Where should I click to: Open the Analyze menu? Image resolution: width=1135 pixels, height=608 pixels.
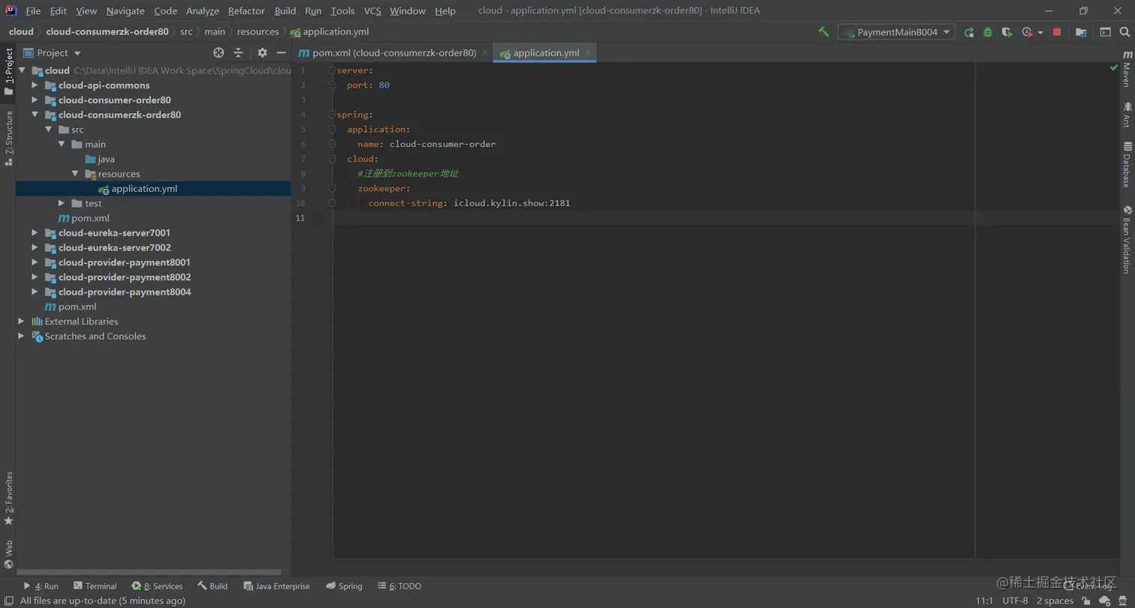pos(203,11)
